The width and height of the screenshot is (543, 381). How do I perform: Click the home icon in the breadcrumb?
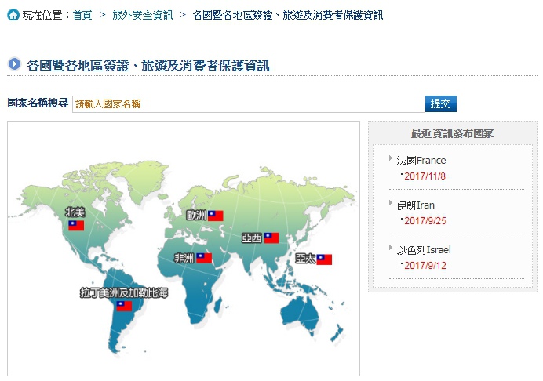pyautogui.click(x=13, y=15)
